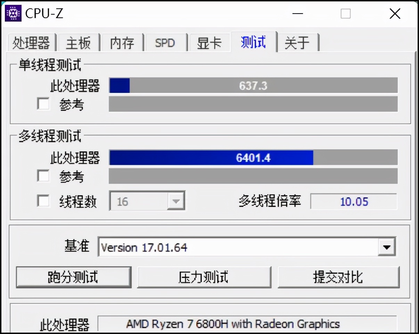
Task: Select Version 17.01.64 in the benchmark field
Action: point(146,247)
